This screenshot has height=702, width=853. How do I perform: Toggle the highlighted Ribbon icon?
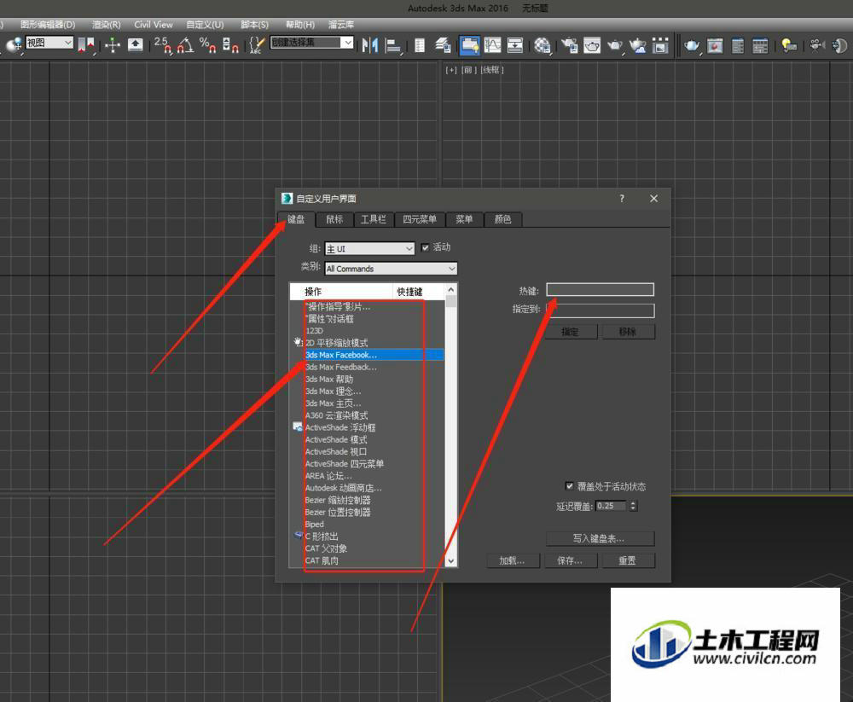click(469, 45)
